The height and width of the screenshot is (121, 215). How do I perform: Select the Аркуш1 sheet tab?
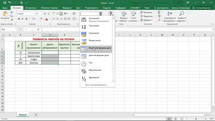[x=23, y=115]
